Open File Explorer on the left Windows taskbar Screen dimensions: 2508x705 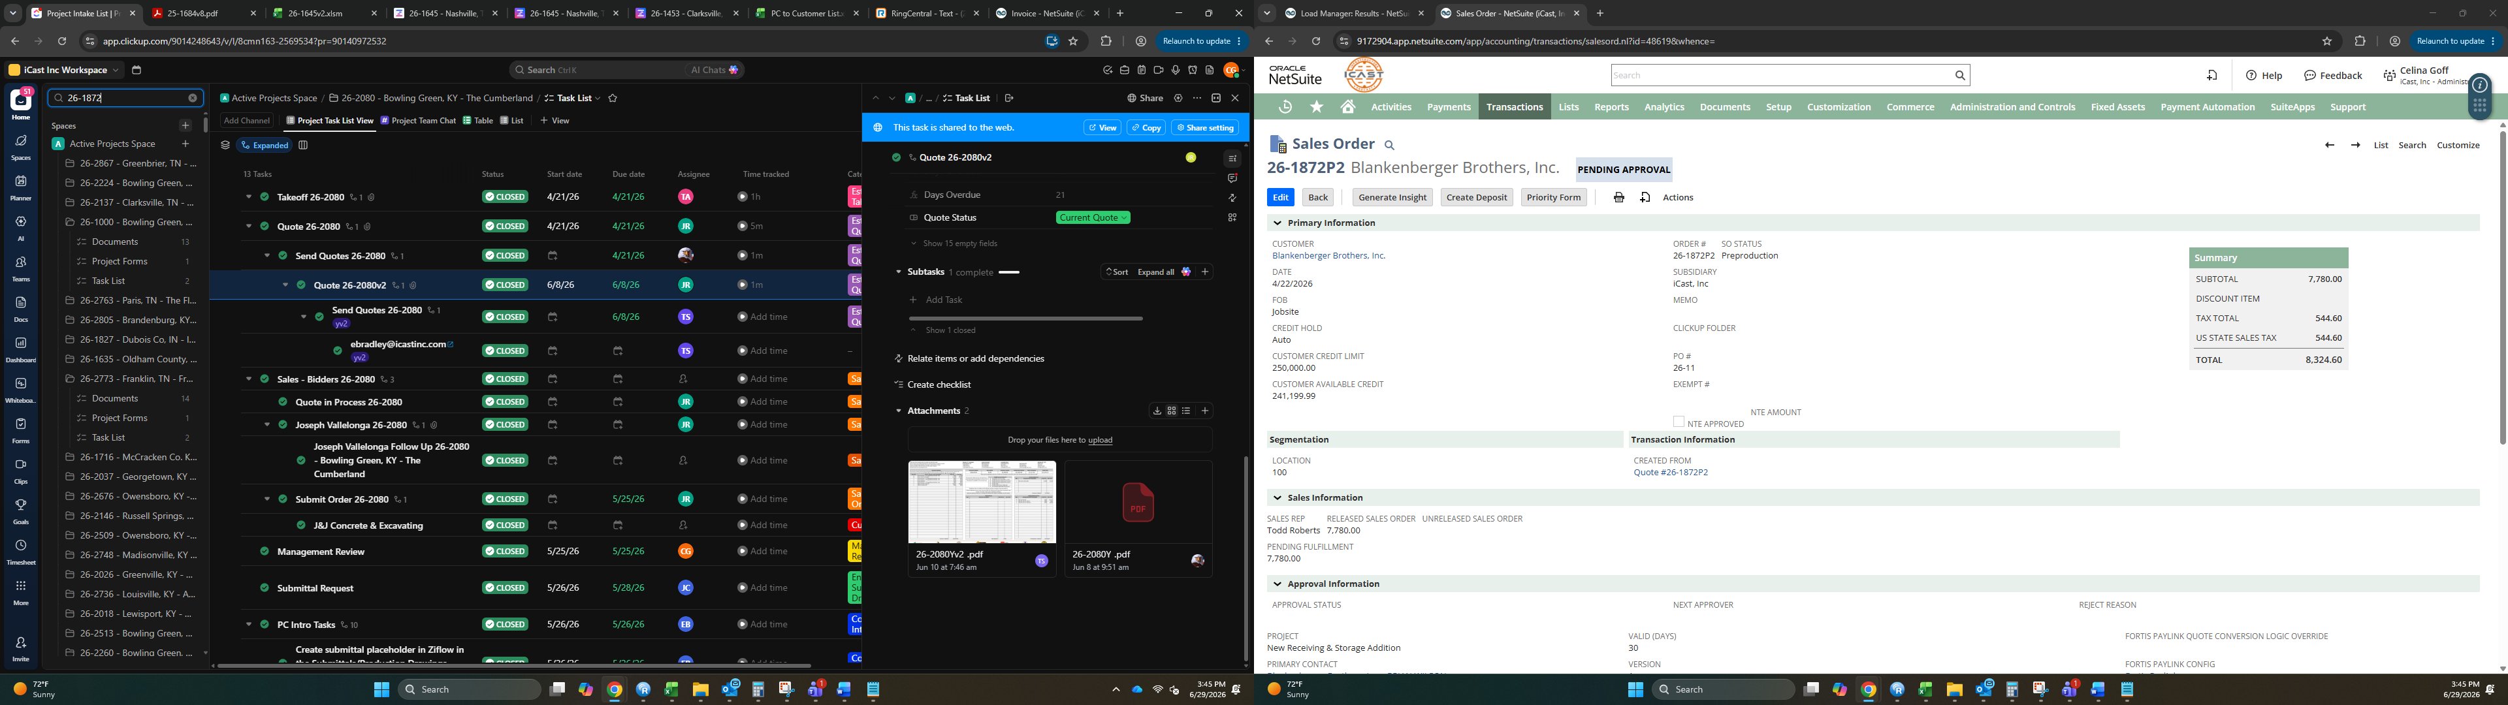click(x=700, y=689)
